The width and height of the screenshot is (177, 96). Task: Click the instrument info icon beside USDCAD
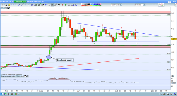[13, 2]
